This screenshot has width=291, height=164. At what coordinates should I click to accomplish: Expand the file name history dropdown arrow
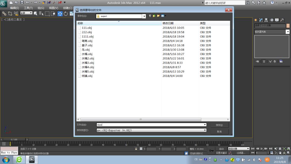[205, 125]
